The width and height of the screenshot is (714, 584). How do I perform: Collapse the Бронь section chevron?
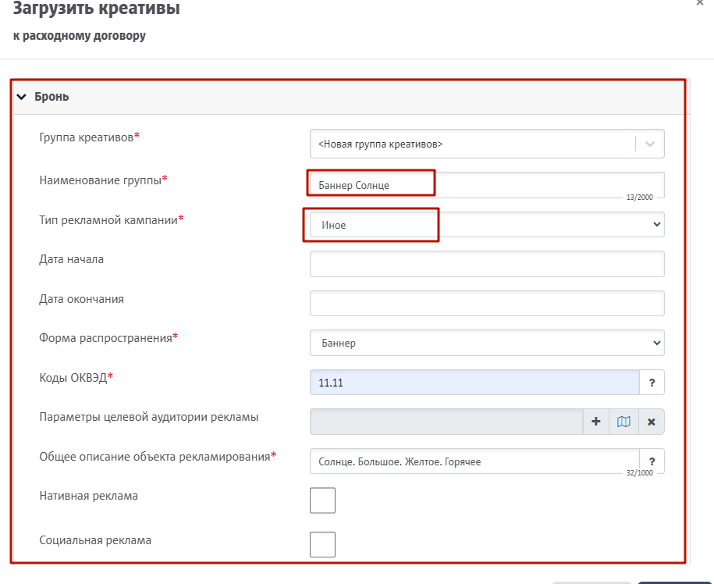point(22,98)
